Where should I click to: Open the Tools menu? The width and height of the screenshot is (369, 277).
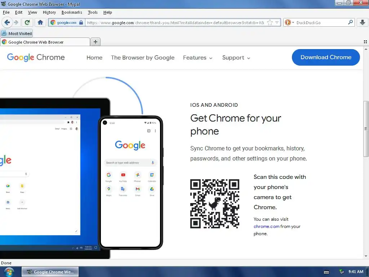93,12
